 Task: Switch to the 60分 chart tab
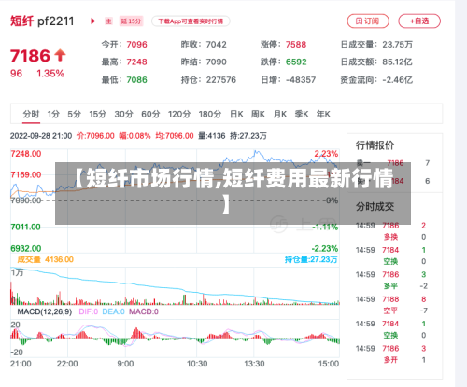[150, 114]
